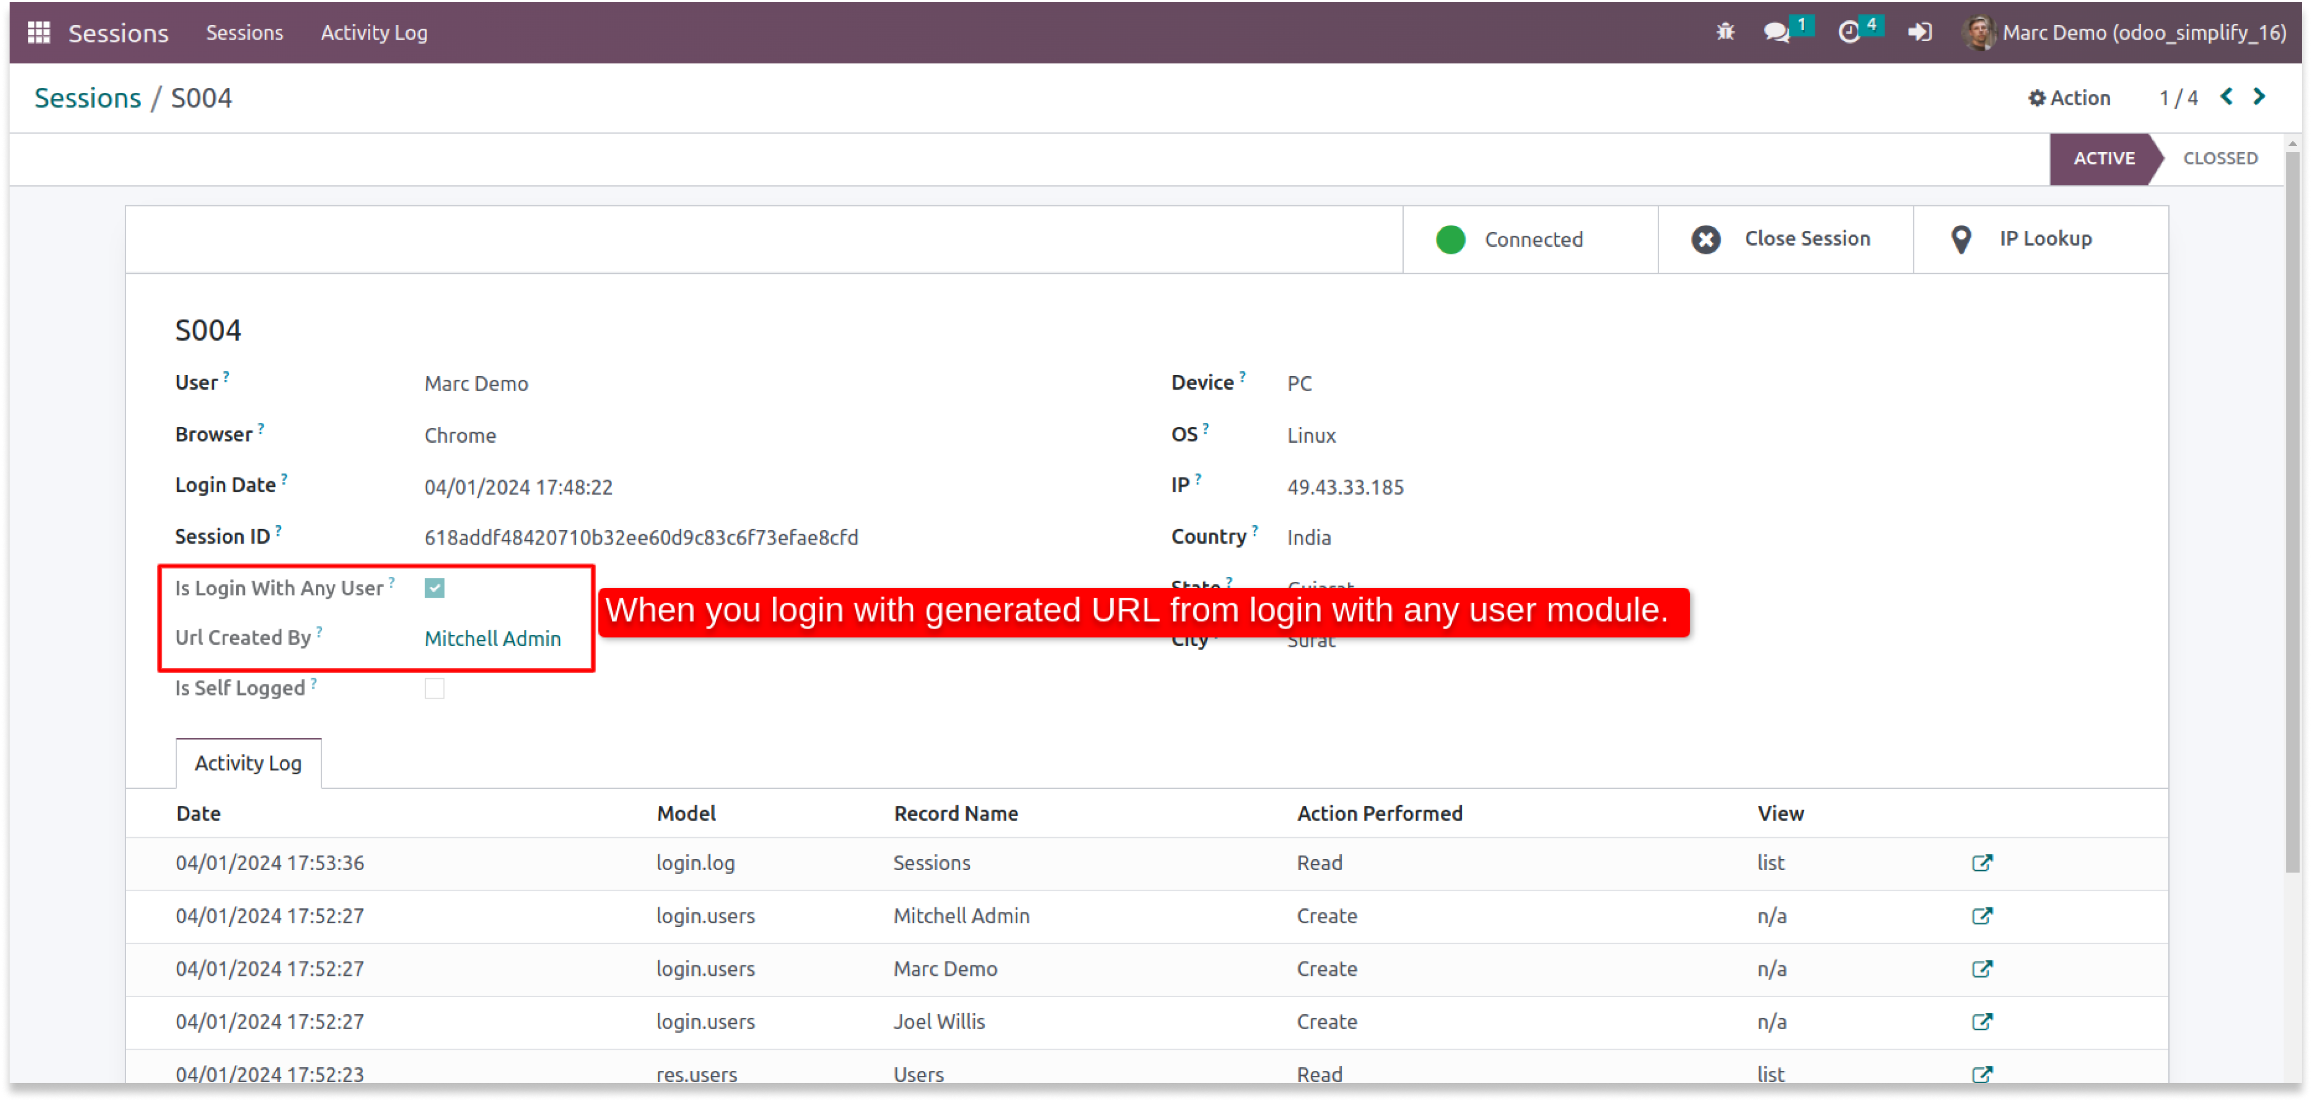This screenshot has height=1100, width=2311.
Task: Sort by View column header
Action: pos(1781,814)
